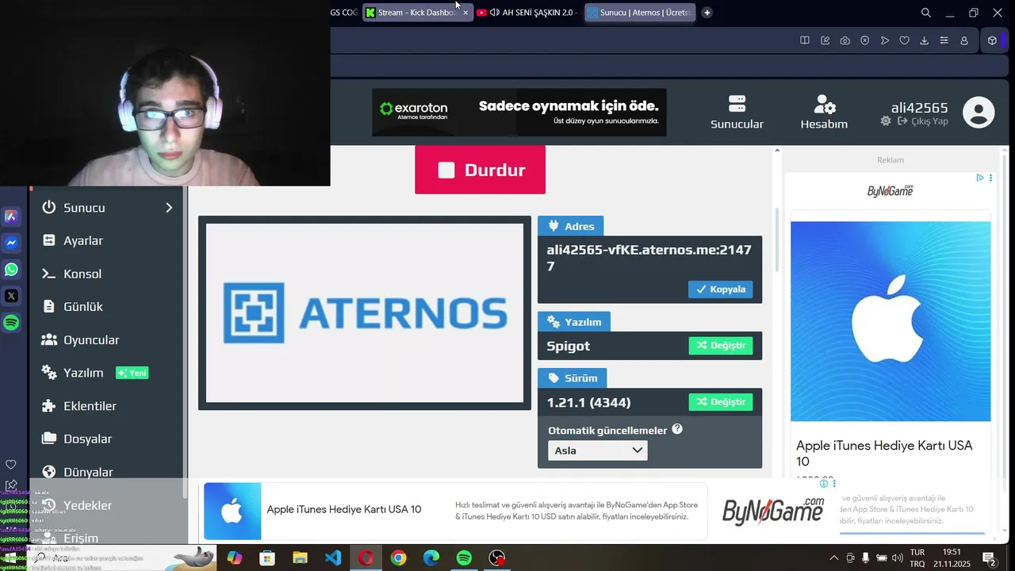Change the 1.21.1 version via Değiştir
The image size is (1015, 571).
coord(721,402)
